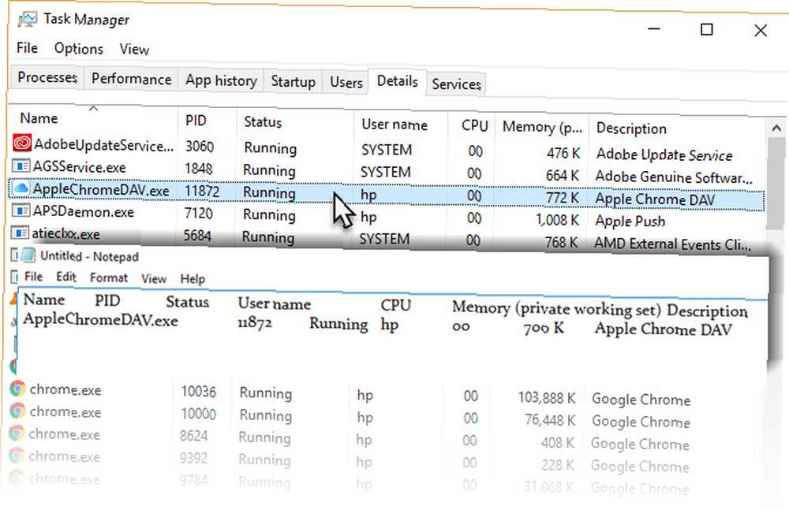The width and height of the screenshot is (789, 510).
Task: Click the AGSService.exe process icon
Action: pos(21,166)
